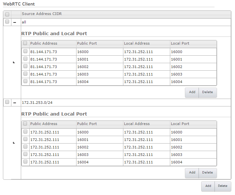
Task: Click public port 16002 in the 172.31.253.0/24 table
Action: click(x=83, y=147)
